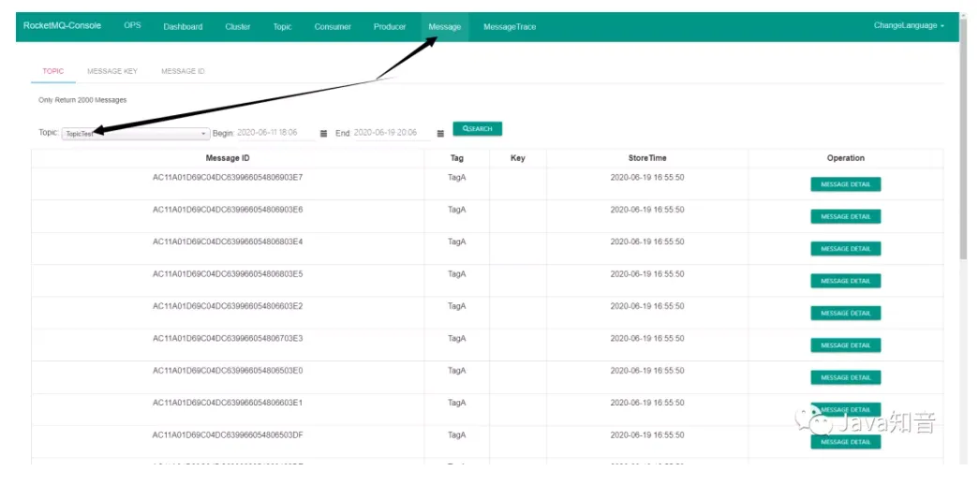The image size is (977, 486).
Task: Switch to the MESSAGE KEY tab
Action: click(x=112, y=71)
